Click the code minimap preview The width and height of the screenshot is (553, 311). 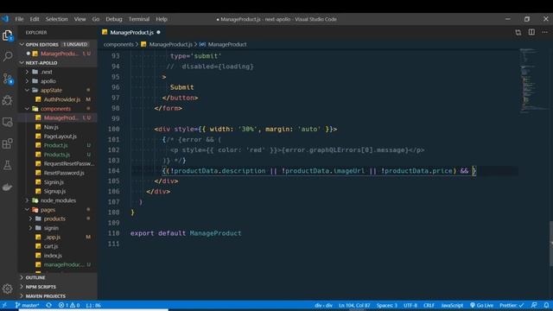[533, 81]
